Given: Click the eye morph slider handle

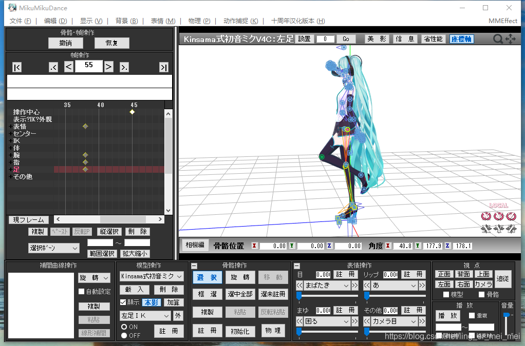Looking at the screenshot, I should point(299,296).
